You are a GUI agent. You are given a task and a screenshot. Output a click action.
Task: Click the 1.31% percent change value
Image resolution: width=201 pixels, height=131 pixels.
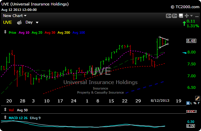pos(193,26)
